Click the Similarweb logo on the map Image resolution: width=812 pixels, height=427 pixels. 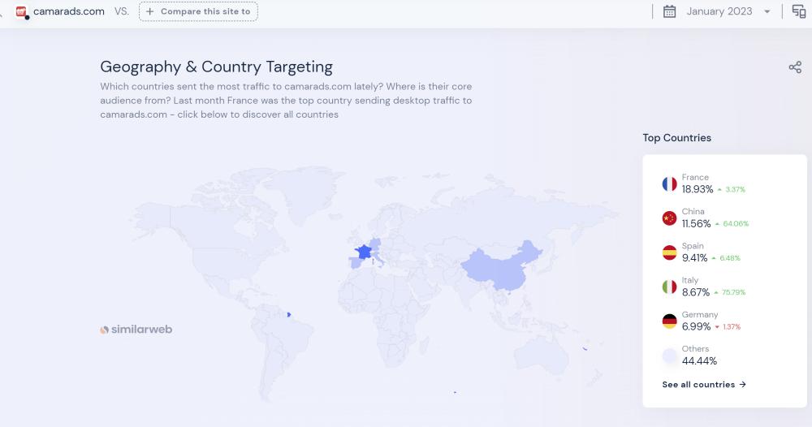tap(136, 330)
